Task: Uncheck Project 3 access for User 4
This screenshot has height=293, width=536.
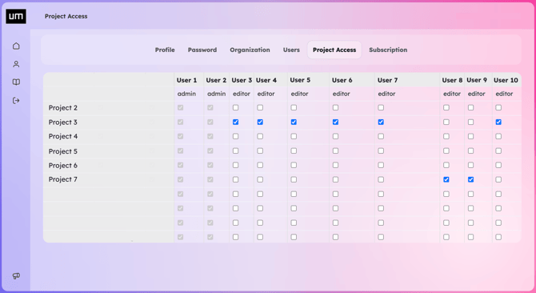Action: point(260,122)
